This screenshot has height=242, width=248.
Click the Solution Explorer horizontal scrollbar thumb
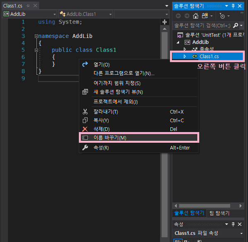click(x=205, y=206)
